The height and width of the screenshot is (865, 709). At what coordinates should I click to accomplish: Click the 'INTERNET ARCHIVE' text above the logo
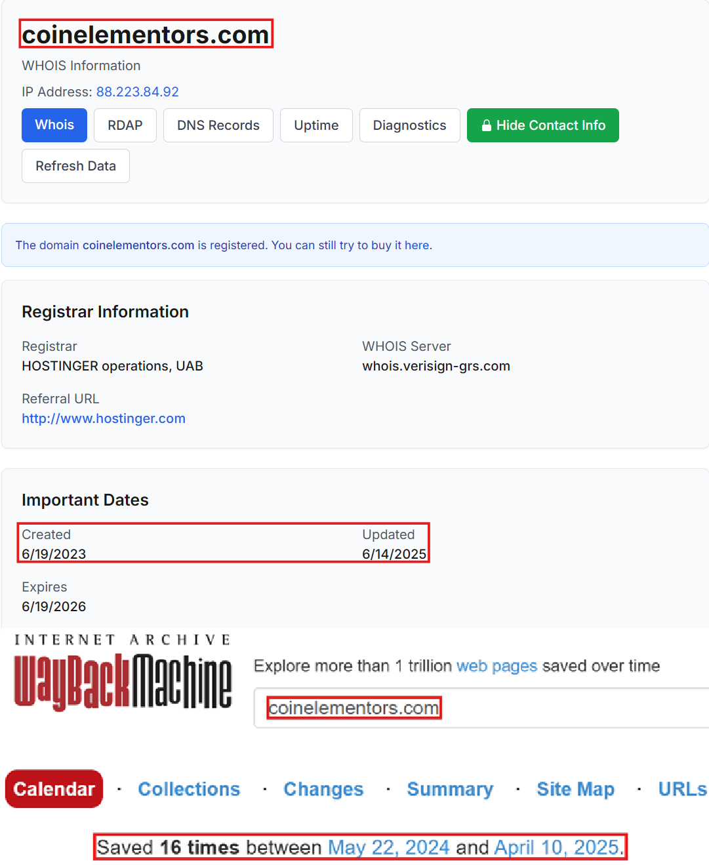(123, 639)
